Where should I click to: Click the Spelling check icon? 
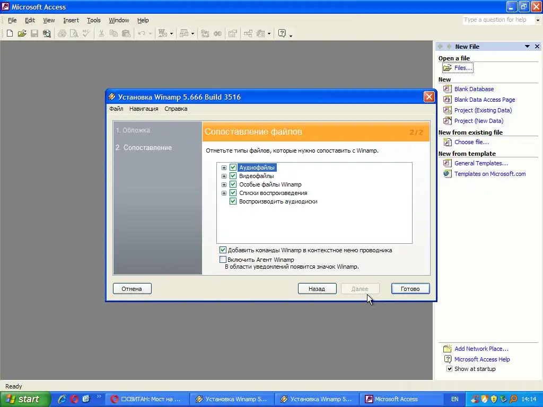pyautogui.click(x=86, y=33)
